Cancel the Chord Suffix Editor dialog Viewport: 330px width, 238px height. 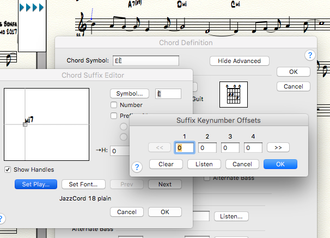(126, 212)
